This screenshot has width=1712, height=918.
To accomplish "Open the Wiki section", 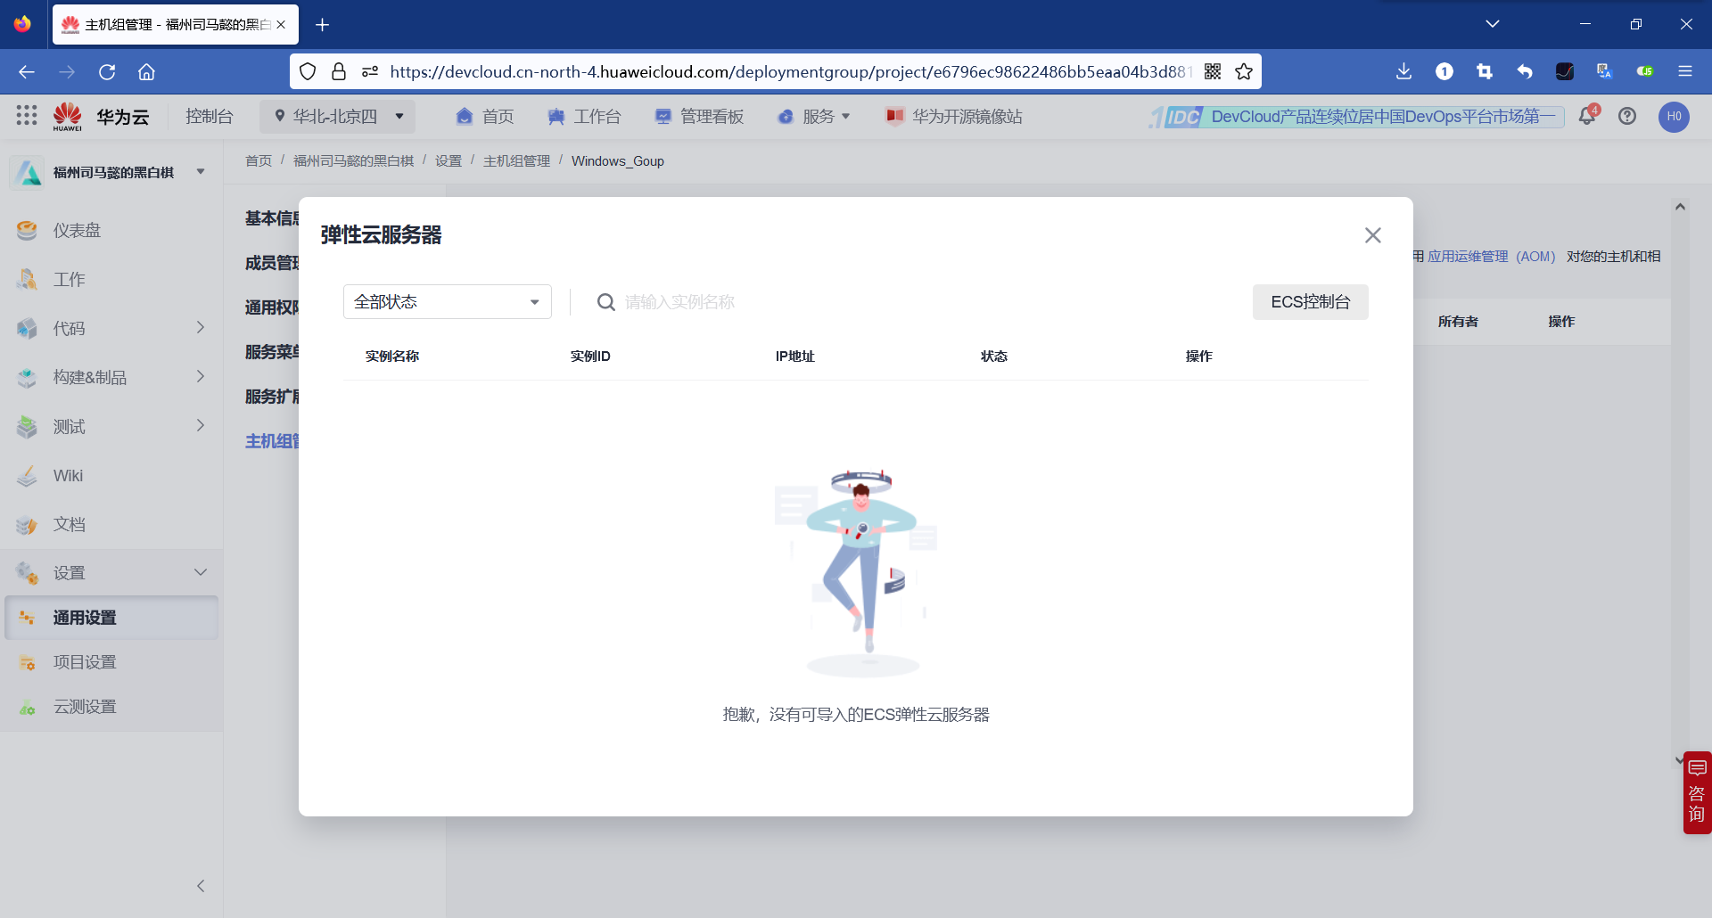I will coord(67,475).
